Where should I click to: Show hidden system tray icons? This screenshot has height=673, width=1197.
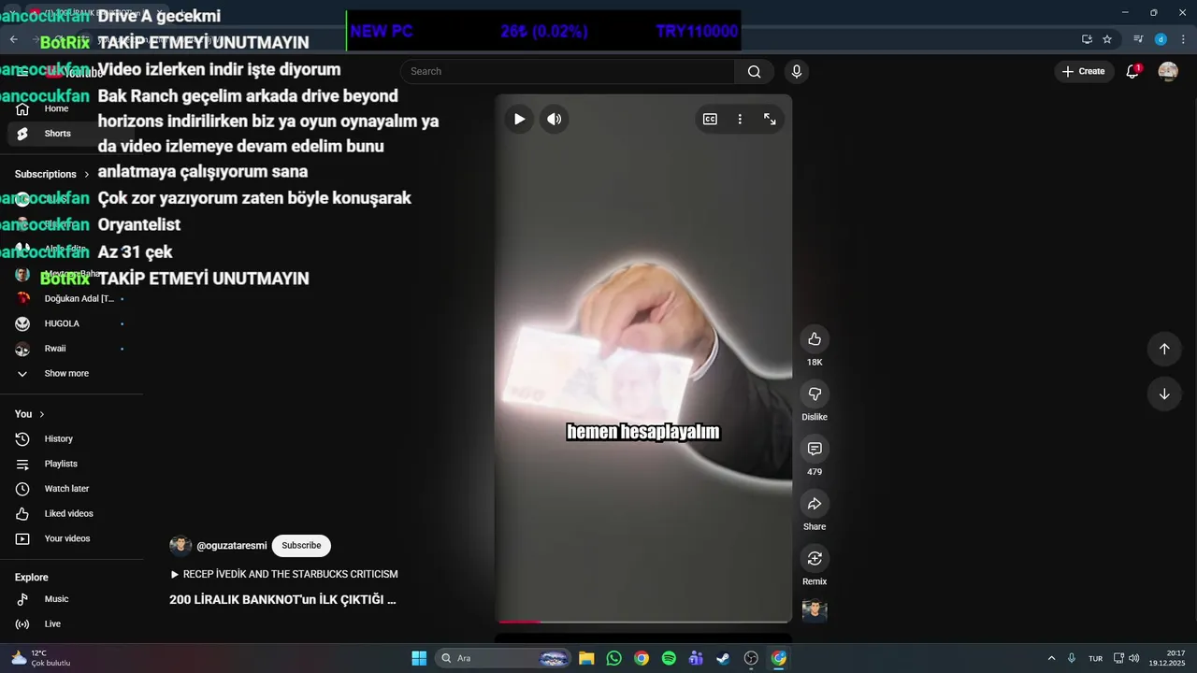(1051, 658)
